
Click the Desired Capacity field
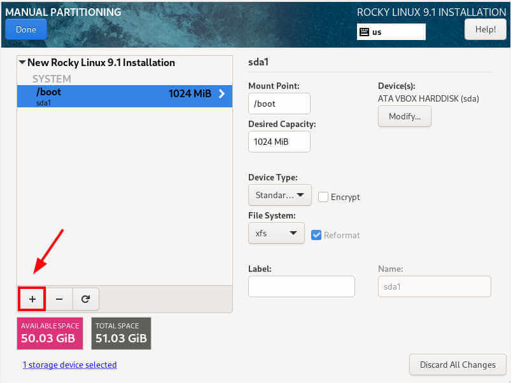[x=279, y=142]
